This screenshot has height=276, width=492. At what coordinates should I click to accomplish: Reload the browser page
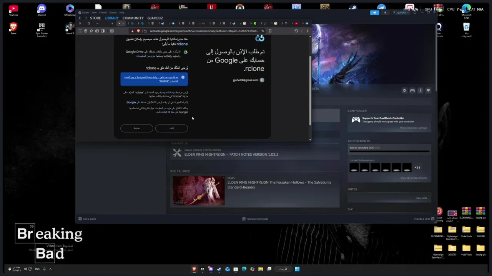[296, 31]
